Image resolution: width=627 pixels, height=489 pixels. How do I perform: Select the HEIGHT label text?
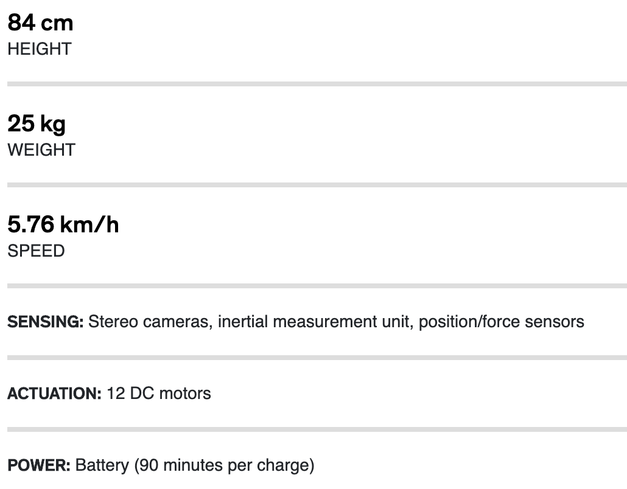tap(39, 49)
